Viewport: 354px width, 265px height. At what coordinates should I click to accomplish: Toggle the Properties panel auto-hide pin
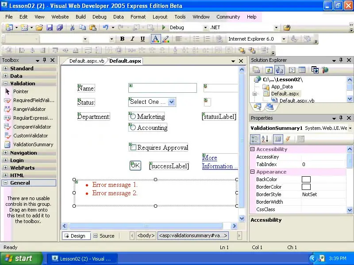[x=341, y=118]
